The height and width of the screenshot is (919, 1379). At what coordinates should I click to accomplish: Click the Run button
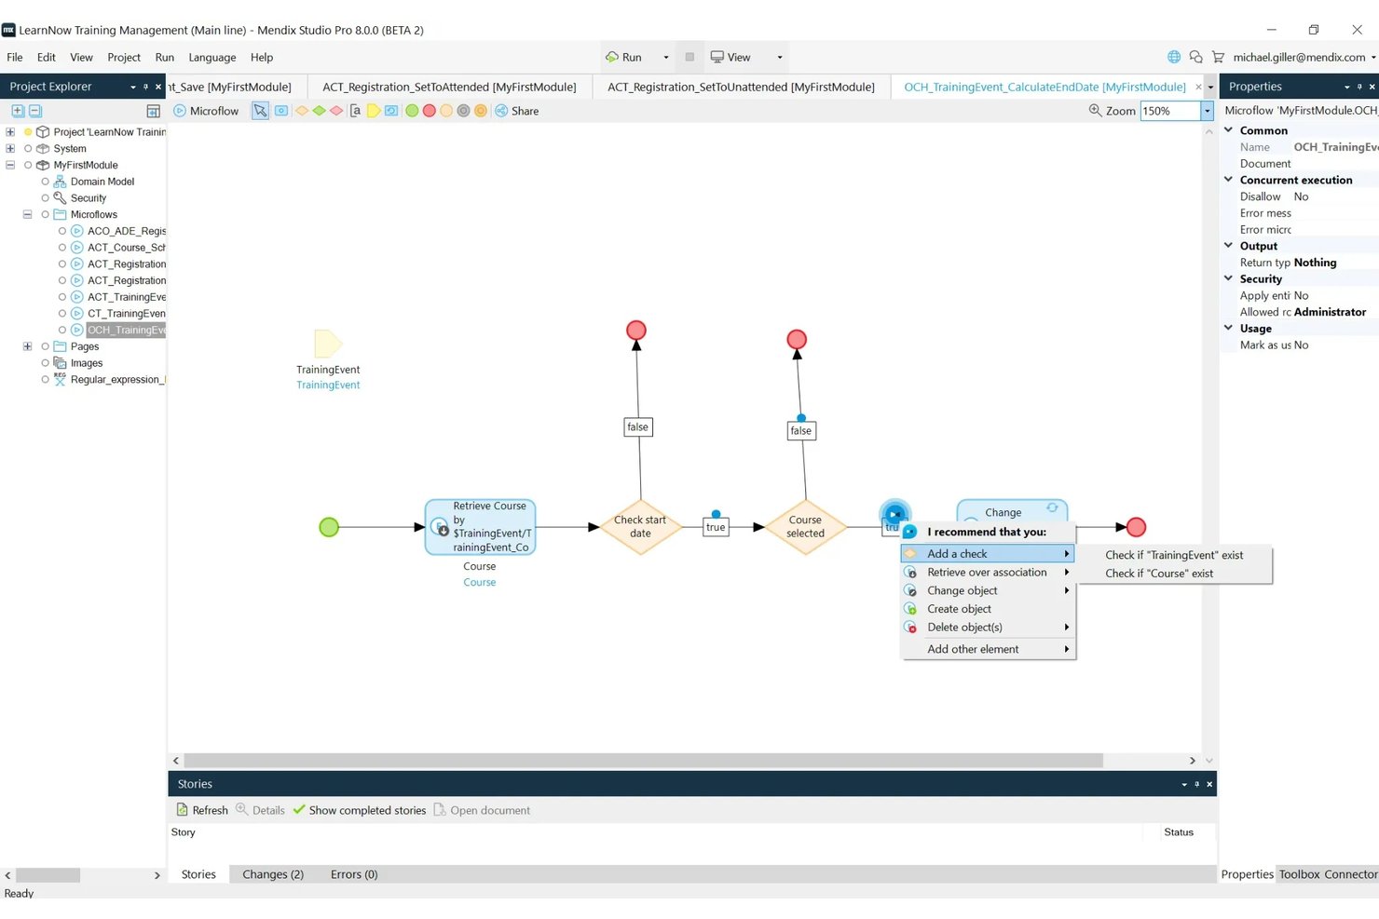pyautogui.click(x=623, y=57)
